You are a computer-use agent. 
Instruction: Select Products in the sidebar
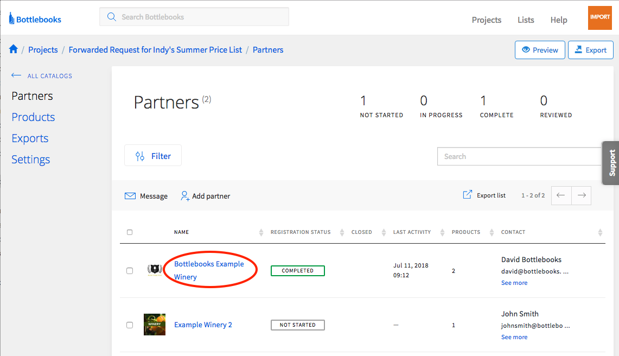(33, 117)
